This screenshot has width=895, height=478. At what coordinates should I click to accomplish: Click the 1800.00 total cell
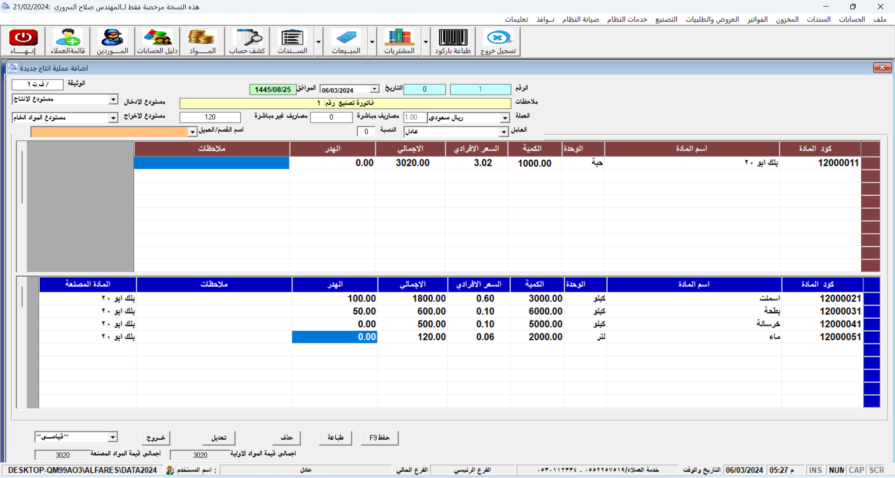pyautogui.click(x=413, y=298)
